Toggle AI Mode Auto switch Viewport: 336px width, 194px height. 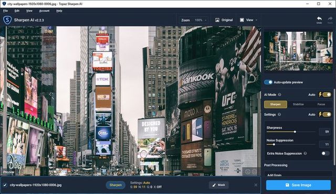[x=327, y=95]
